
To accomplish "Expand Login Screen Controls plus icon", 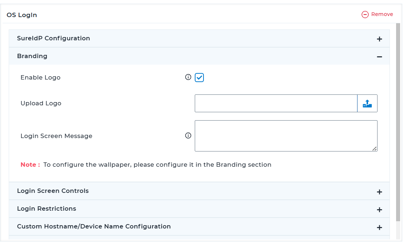I will tap(379, 192).
